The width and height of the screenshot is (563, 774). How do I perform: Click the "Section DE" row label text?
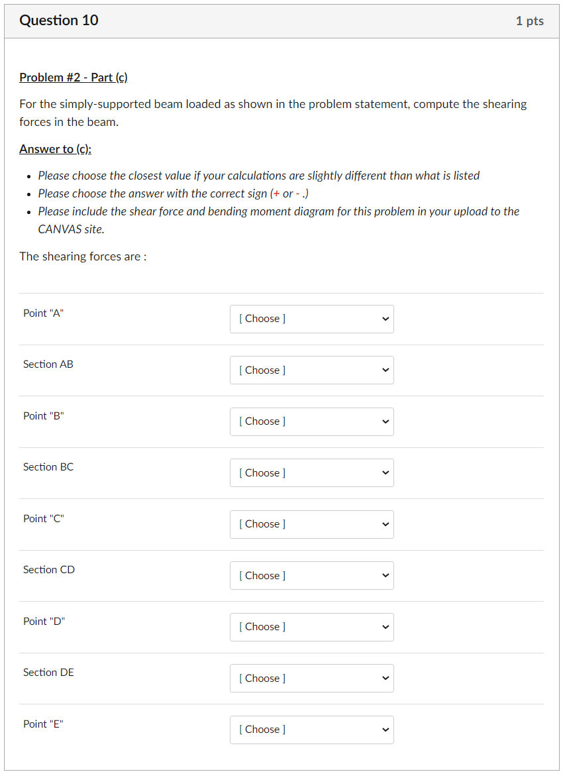coord(49,673)
